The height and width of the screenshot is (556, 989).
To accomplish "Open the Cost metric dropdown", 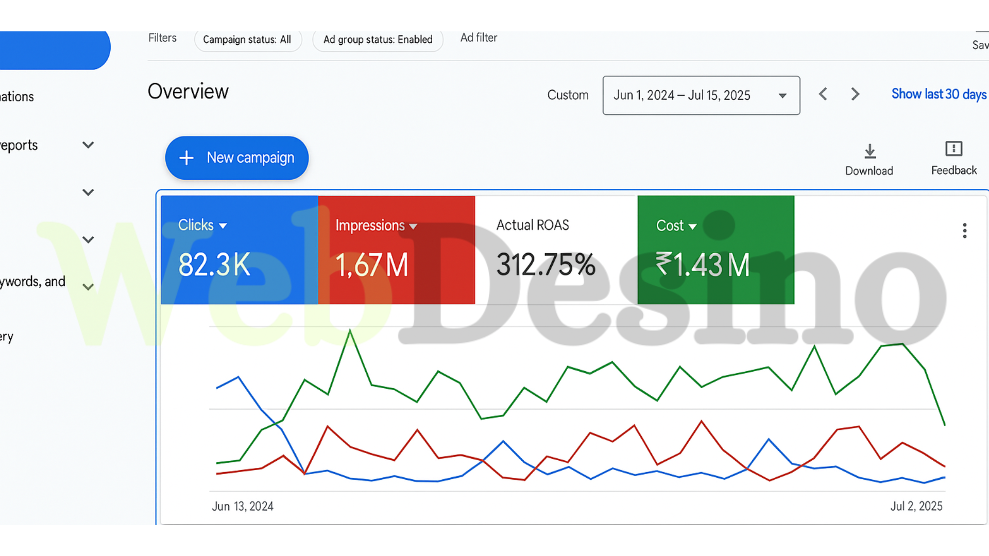I will (692, 226).
